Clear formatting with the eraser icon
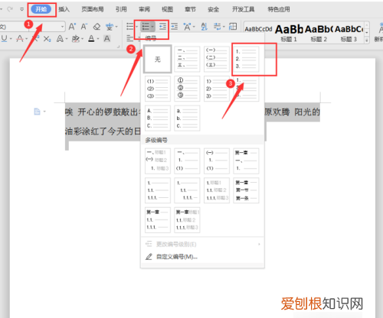This screenshot has width=383, height=318. tap(97, 26)
